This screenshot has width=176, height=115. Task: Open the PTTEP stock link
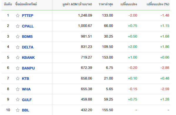pos(27,16)
